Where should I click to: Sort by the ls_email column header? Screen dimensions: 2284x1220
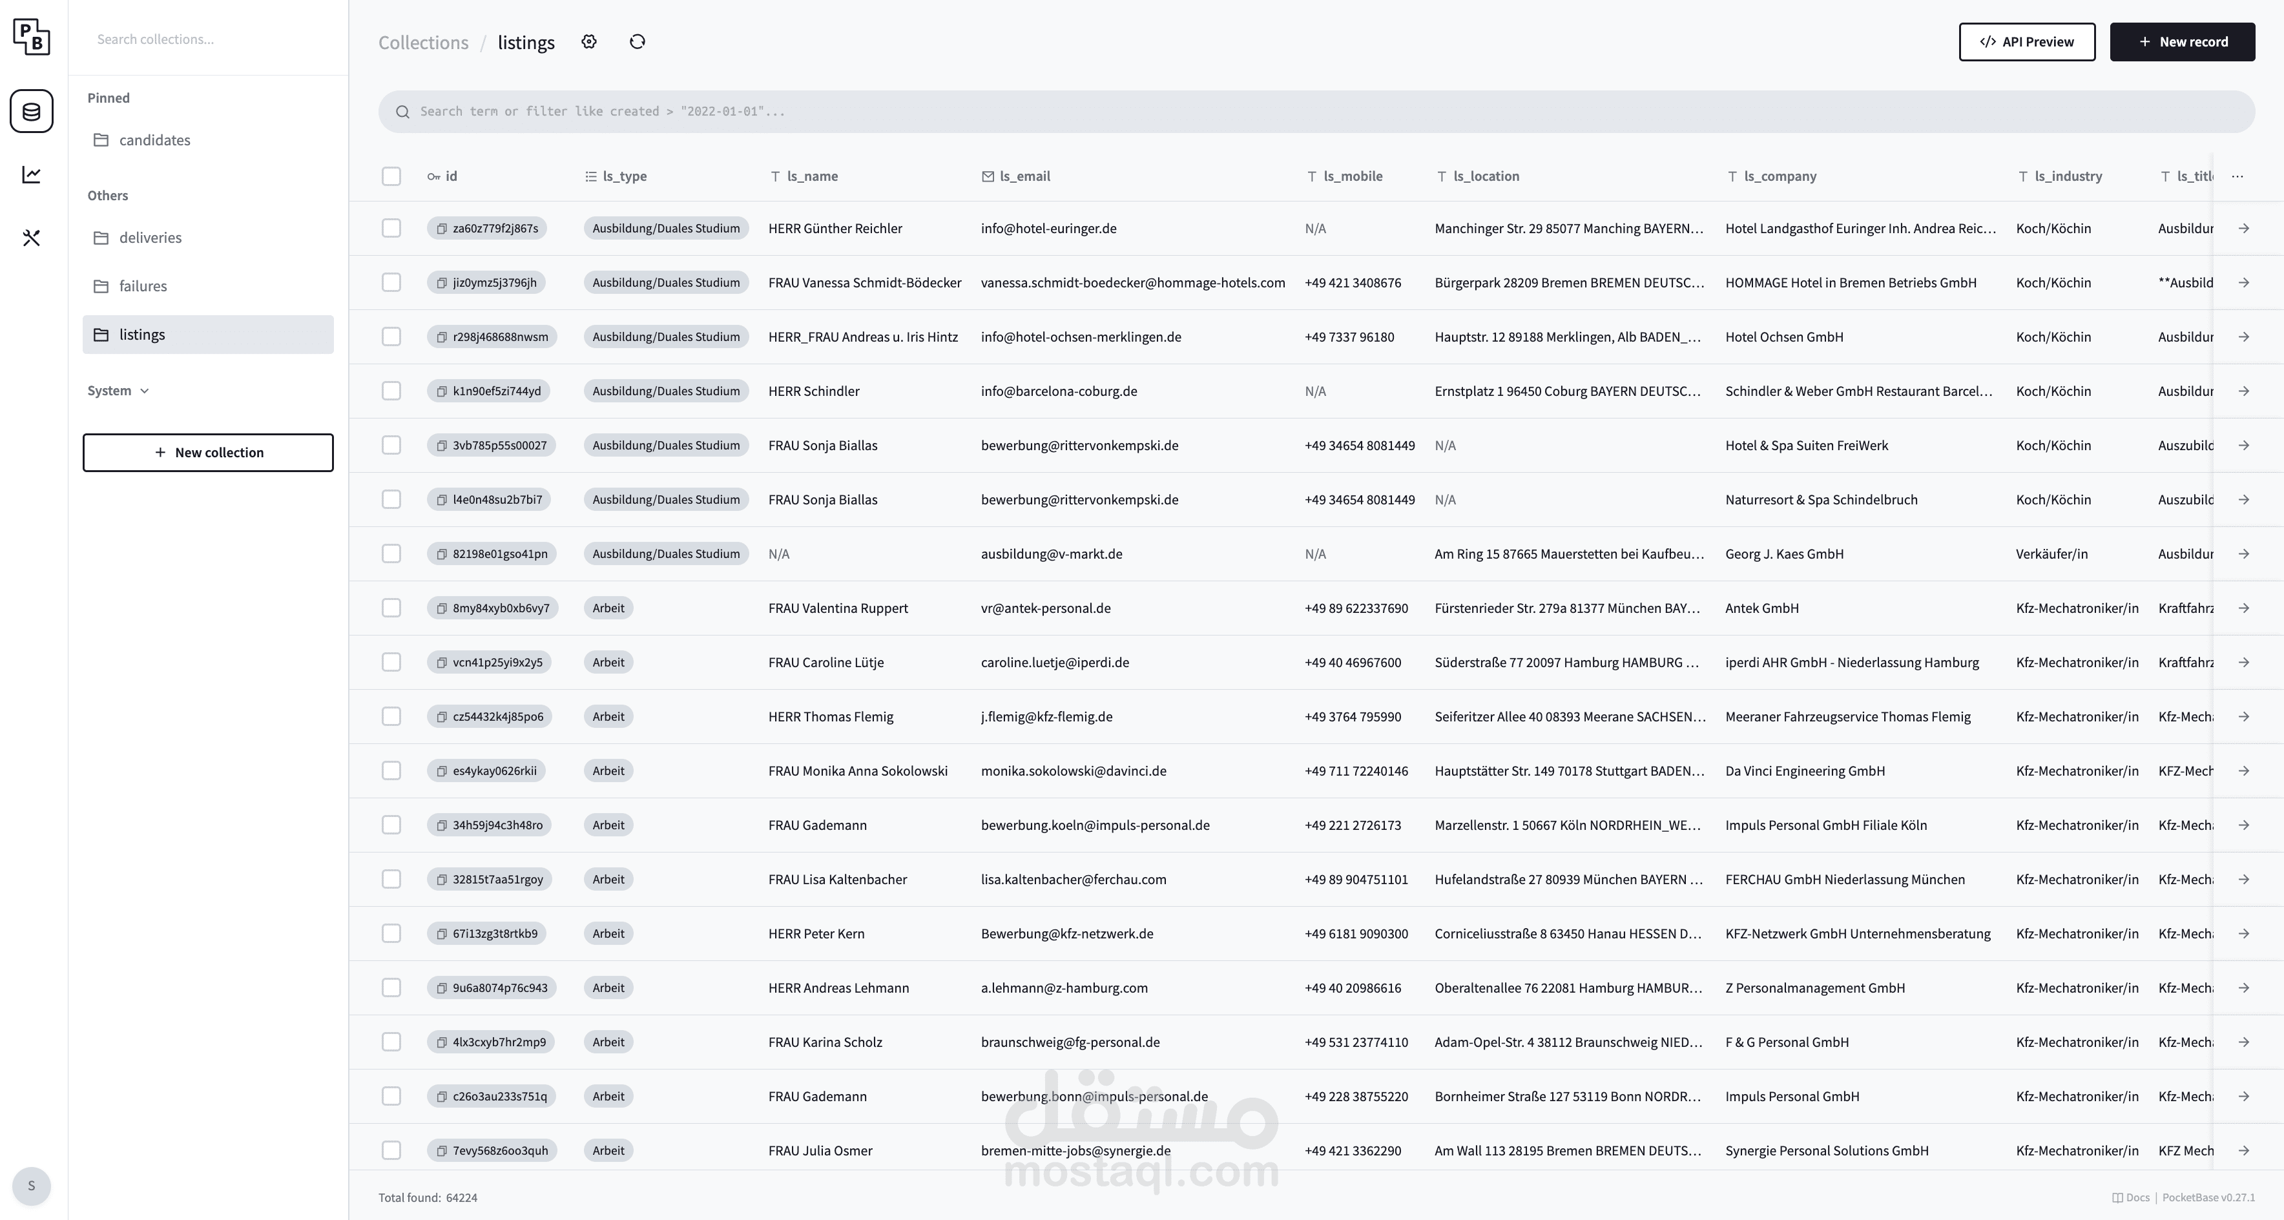click(1015, 176)
